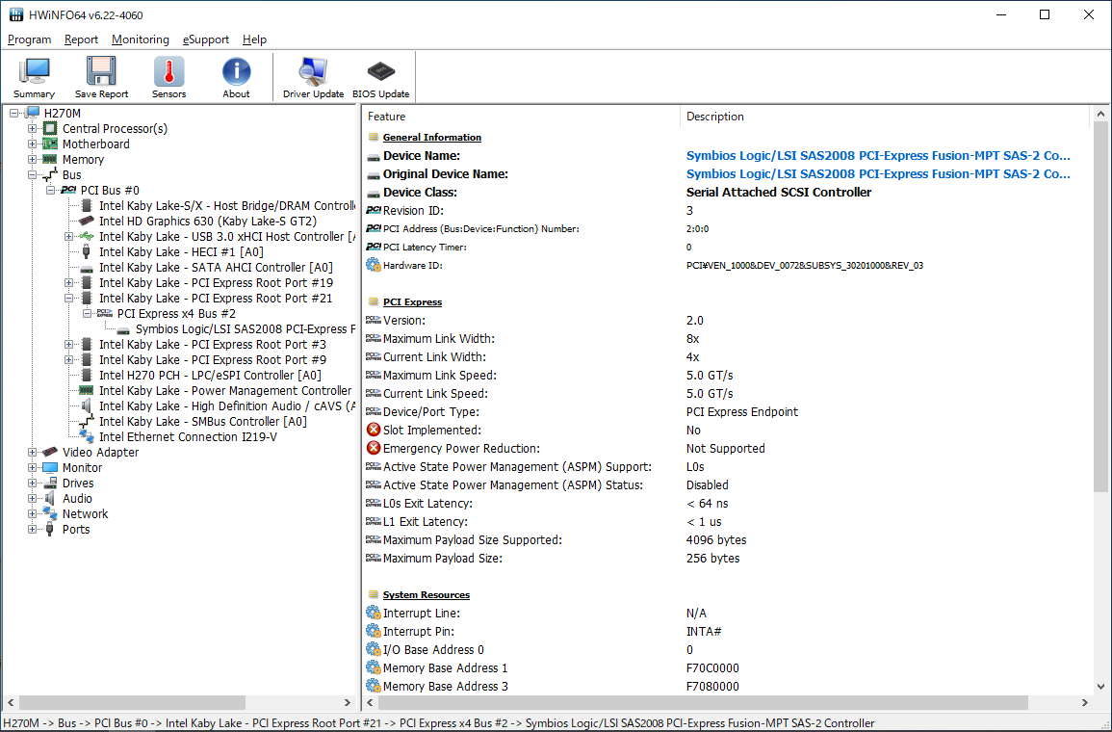
Task: Click the Monitor icon in tree
Action: 50,467
